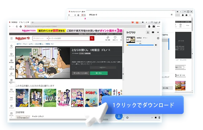Go to トップ home icon in sidebar
Image resolution: width=203 pixels, height=130 pixels.
[11, 46]
